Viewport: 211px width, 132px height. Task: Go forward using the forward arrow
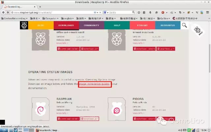[x=8, y=13]
